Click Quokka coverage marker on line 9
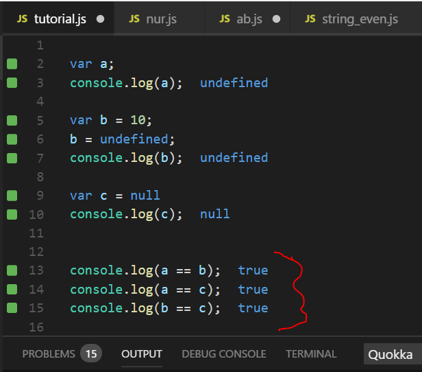Screen dimensions: 422x372 12,196
